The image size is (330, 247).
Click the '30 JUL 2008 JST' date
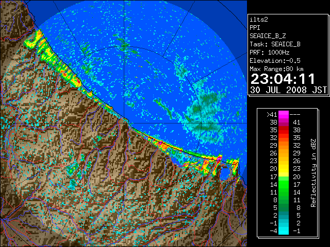point(288,90)
